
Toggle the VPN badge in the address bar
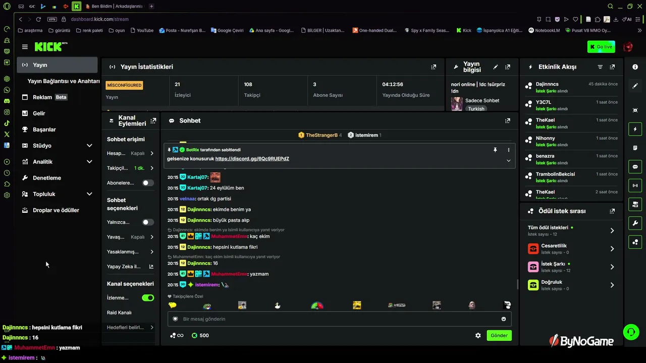[52, 19]
